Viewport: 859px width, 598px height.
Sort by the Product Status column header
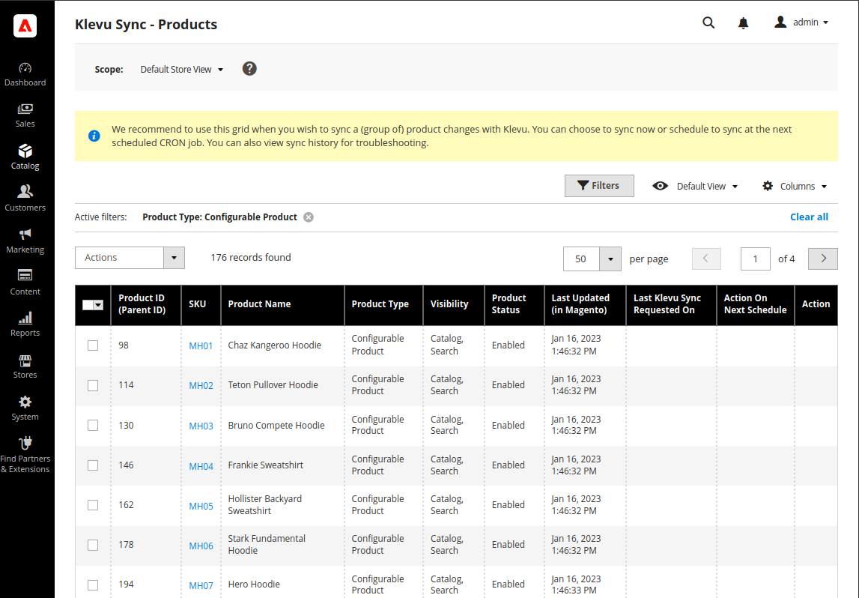(x=515, y=305)
